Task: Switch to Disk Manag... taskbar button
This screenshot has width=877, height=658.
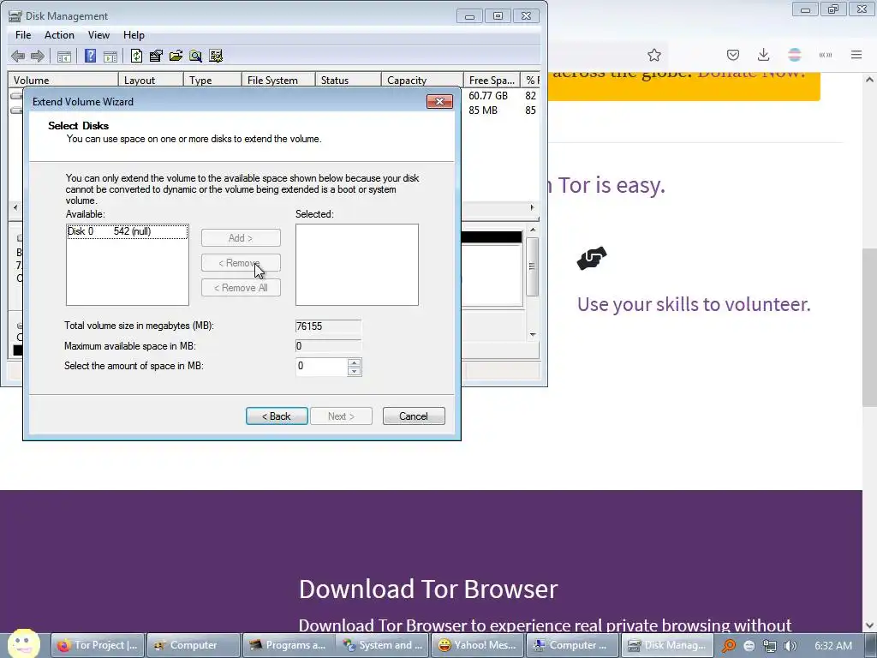Action: pos(668,645)
